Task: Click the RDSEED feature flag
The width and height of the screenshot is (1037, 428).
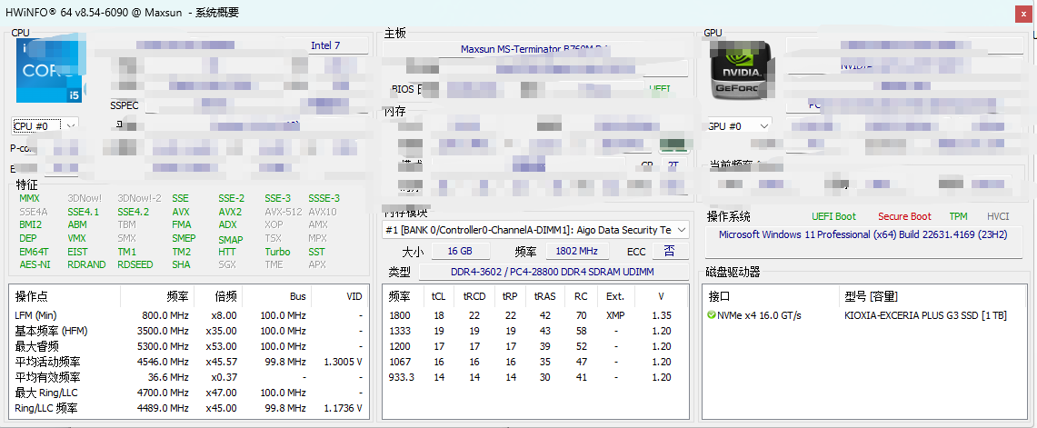Action: pos(135,264)
